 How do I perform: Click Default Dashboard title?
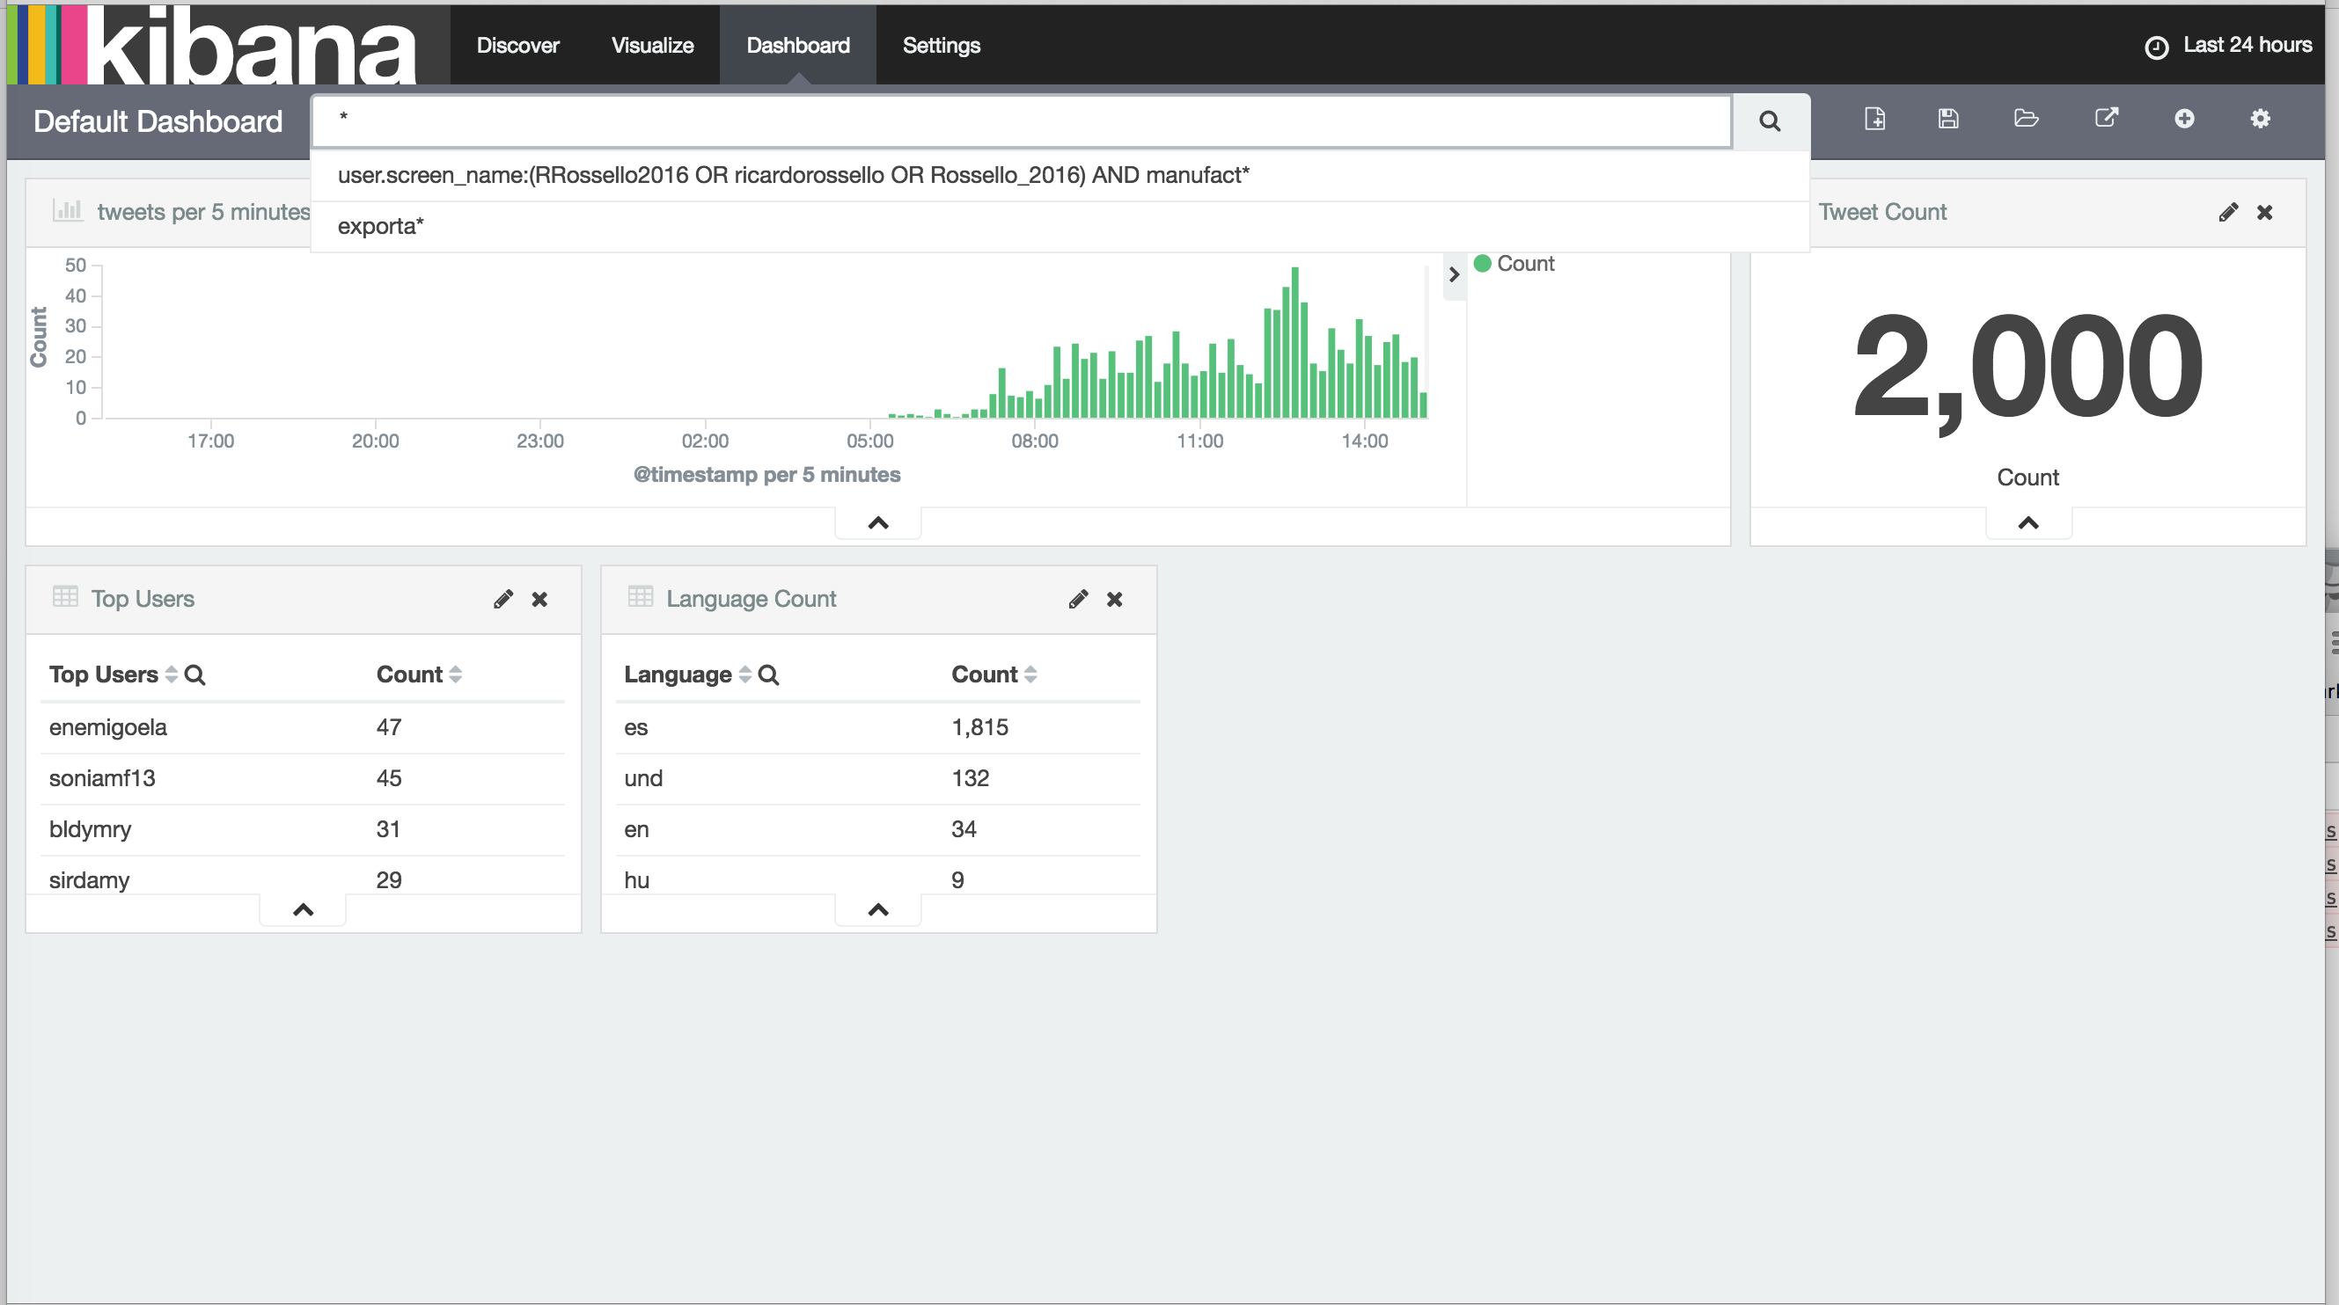tap(158, 120)
